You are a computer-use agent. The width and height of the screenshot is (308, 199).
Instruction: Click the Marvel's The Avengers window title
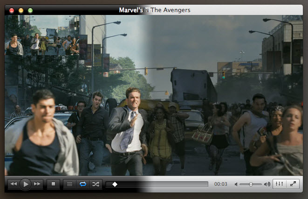[x=155, y=10]
